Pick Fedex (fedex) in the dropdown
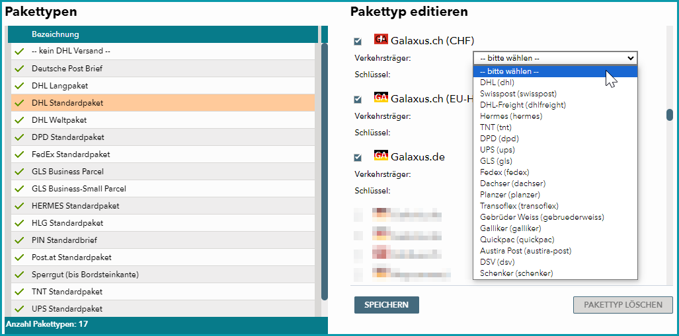 point(555,172)
